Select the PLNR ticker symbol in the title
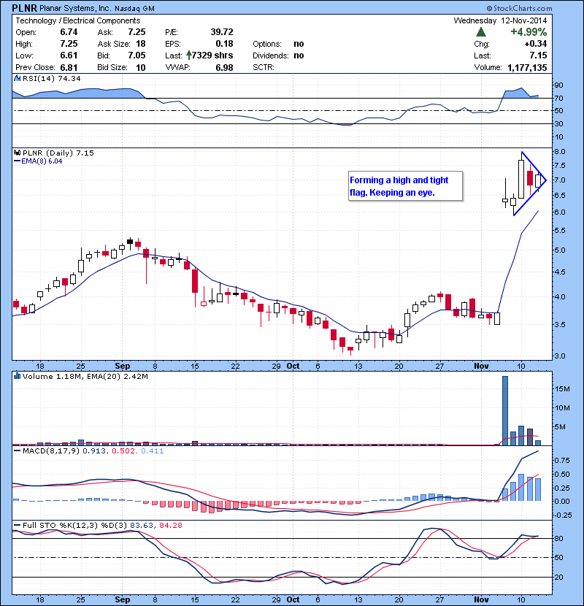 pos(24,8)
